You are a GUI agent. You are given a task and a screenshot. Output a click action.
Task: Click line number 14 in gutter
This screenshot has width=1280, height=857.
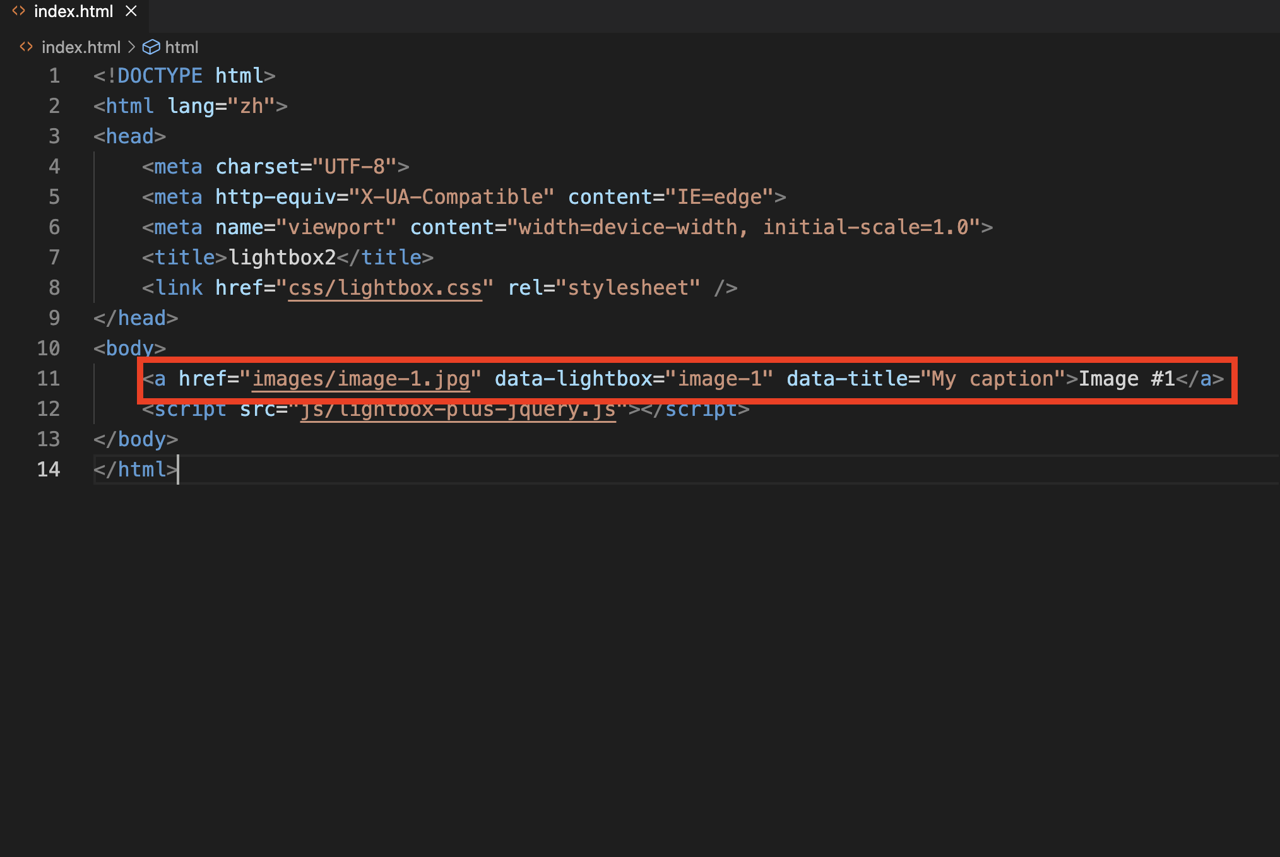[x=49, y=470]
